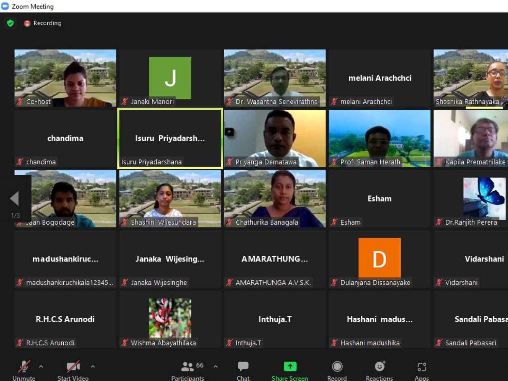Select Chathurika Banagala's video tile
This screenshot has height=381, width=508.
click(x=275, y=199)
